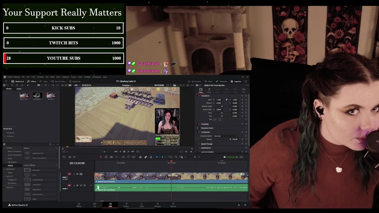This screenshot has height=213, width=379.
Task: Toggle the Lens Correction enable switch
Action: pyautogui.click(x=199, y=152)
